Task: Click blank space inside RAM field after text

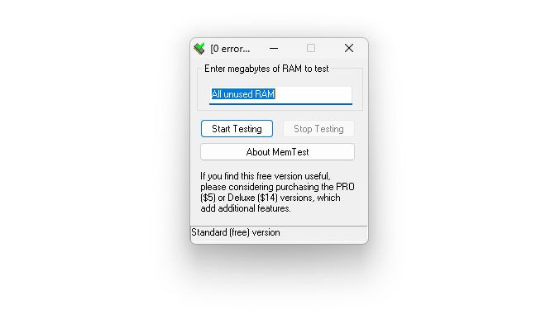Action: (314, 94)
